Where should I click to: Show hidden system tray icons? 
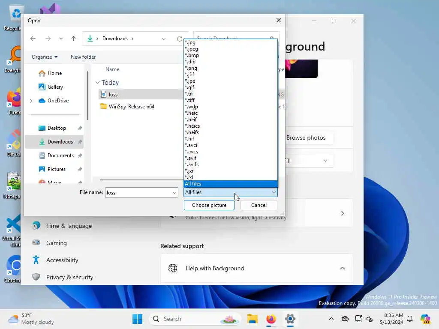pos(331,319)
